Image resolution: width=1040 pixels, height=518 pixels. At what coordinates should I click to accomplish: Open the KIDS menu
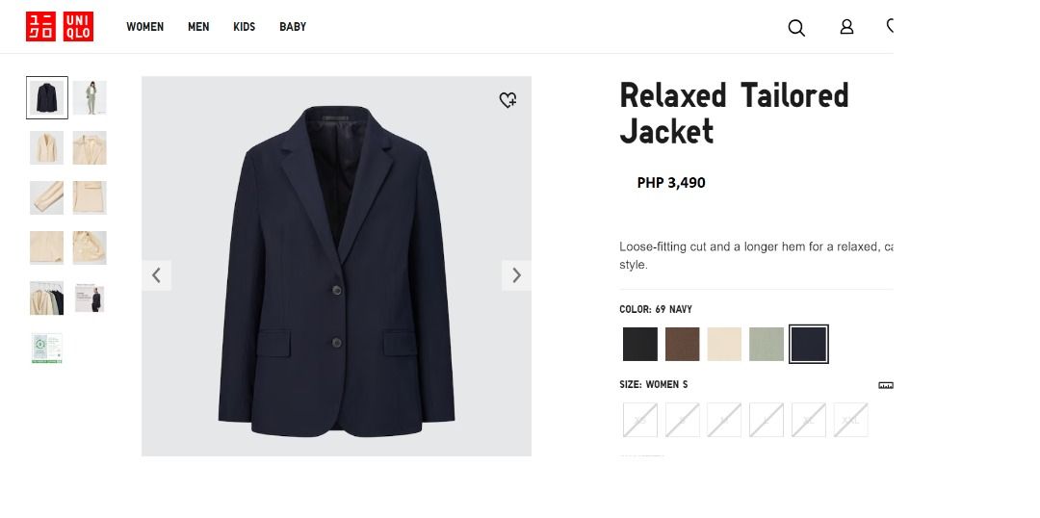pos(244,27)
